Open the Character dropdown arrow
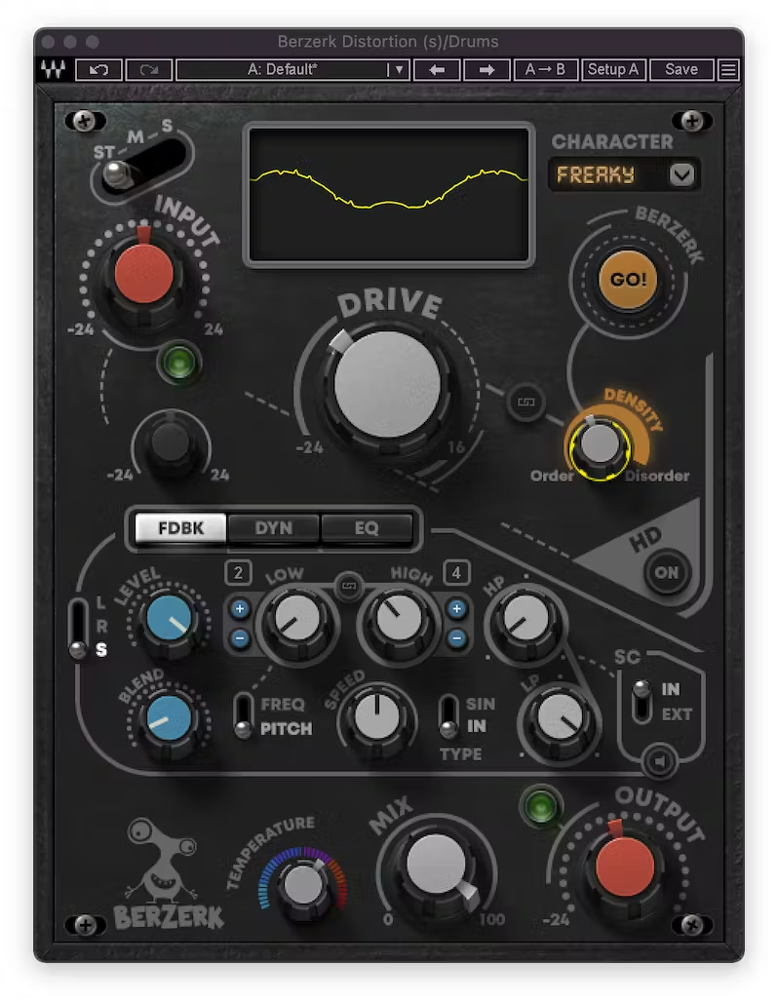 tap(681, 174)
